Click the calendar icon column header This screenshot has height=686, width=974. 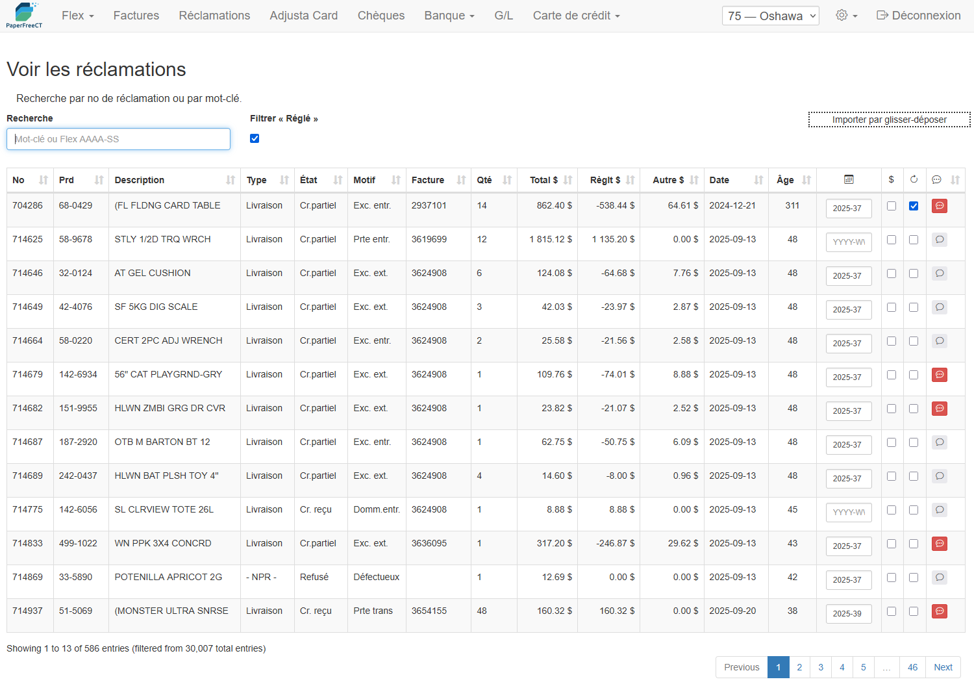pos(848,180)
